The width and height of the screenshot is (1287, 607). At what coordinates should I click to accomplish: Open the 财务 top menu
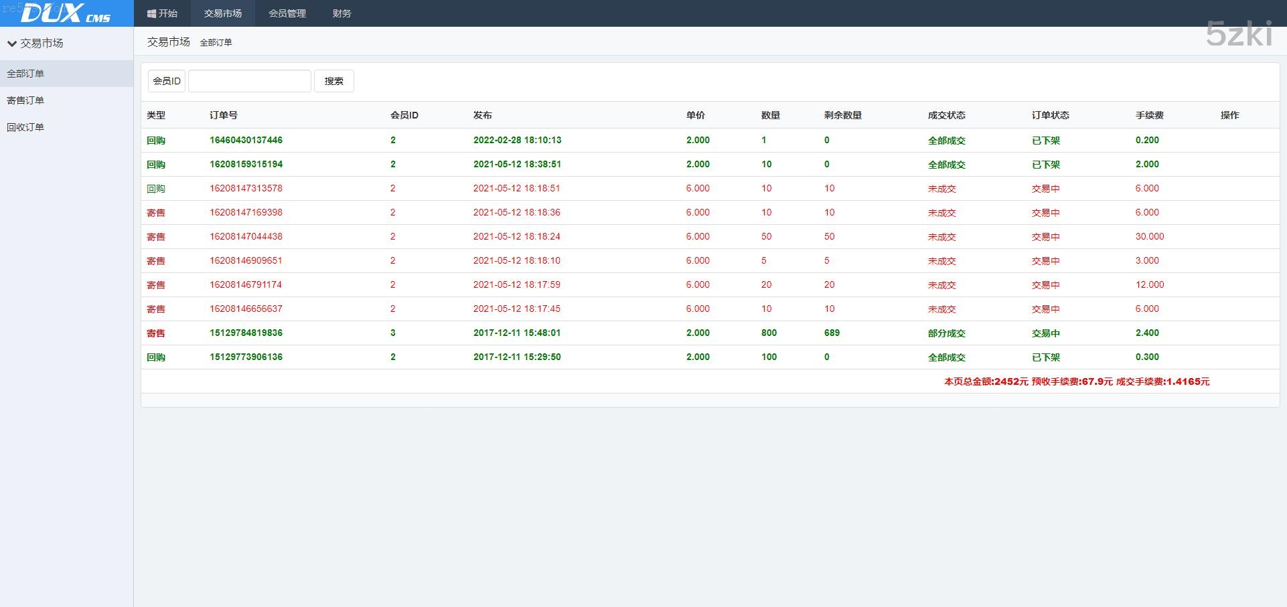coord(342,13)
